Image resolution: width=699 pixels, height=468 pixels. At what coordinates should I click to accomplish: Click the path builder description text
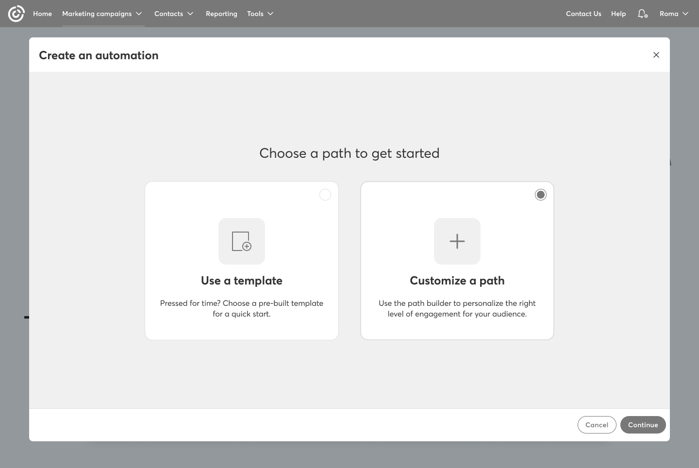coord(457,308)
